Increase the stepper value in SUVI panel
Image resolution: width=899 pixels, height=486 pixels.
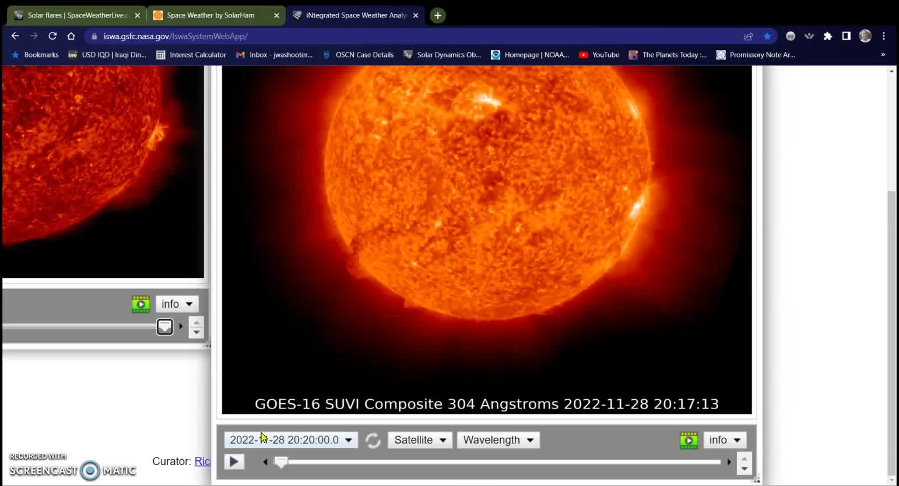tap(745, 457)
